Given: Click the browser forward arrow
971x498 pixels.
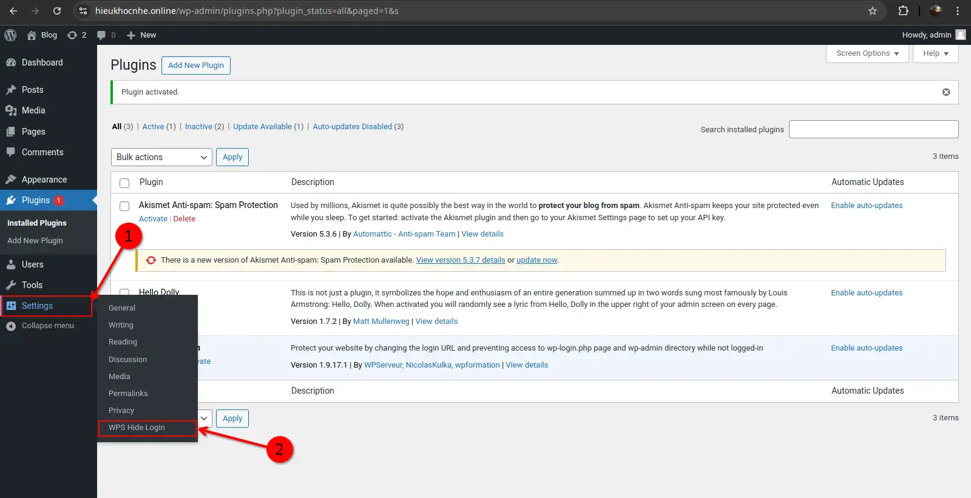Looking at the screenshot, I should pyautogui.click(x=35, y=11).
